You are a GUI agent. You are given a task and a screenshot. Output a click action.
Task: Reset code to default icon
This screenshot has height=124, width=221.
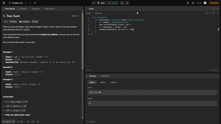(214, 13)
